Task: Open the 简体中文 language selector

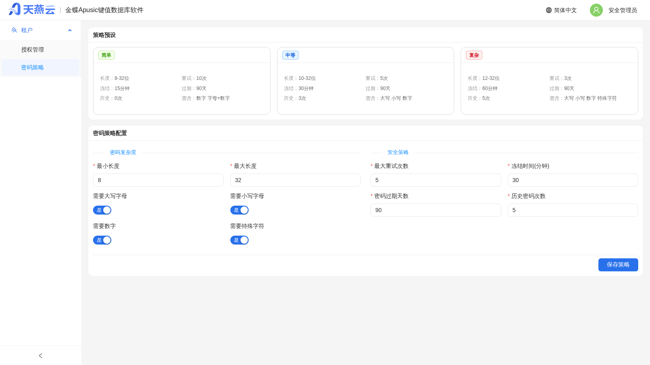Action: (561, 10)
